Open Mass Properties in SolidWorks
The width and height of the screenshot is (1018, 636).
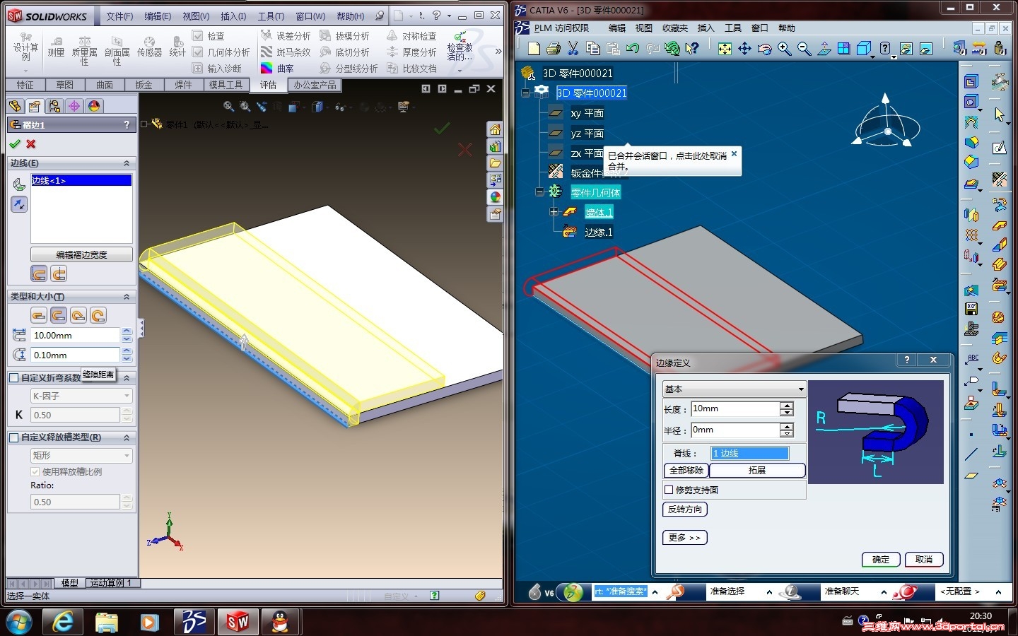tap(84, 49)
